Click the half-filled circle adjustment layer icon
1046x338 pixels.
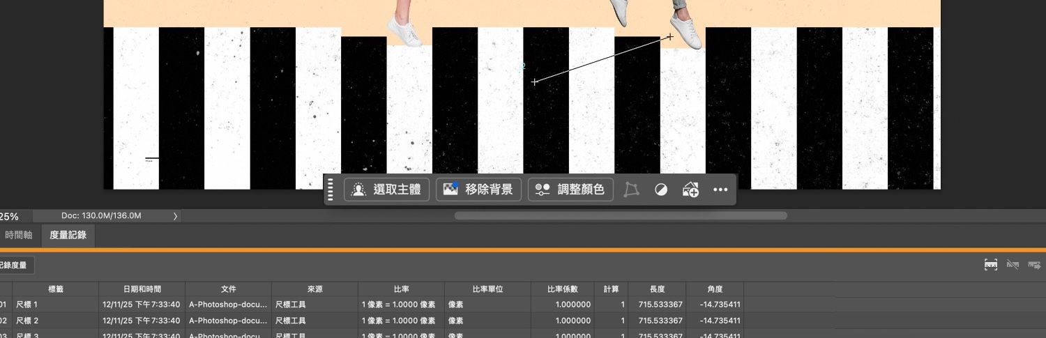tap(661, 190)
